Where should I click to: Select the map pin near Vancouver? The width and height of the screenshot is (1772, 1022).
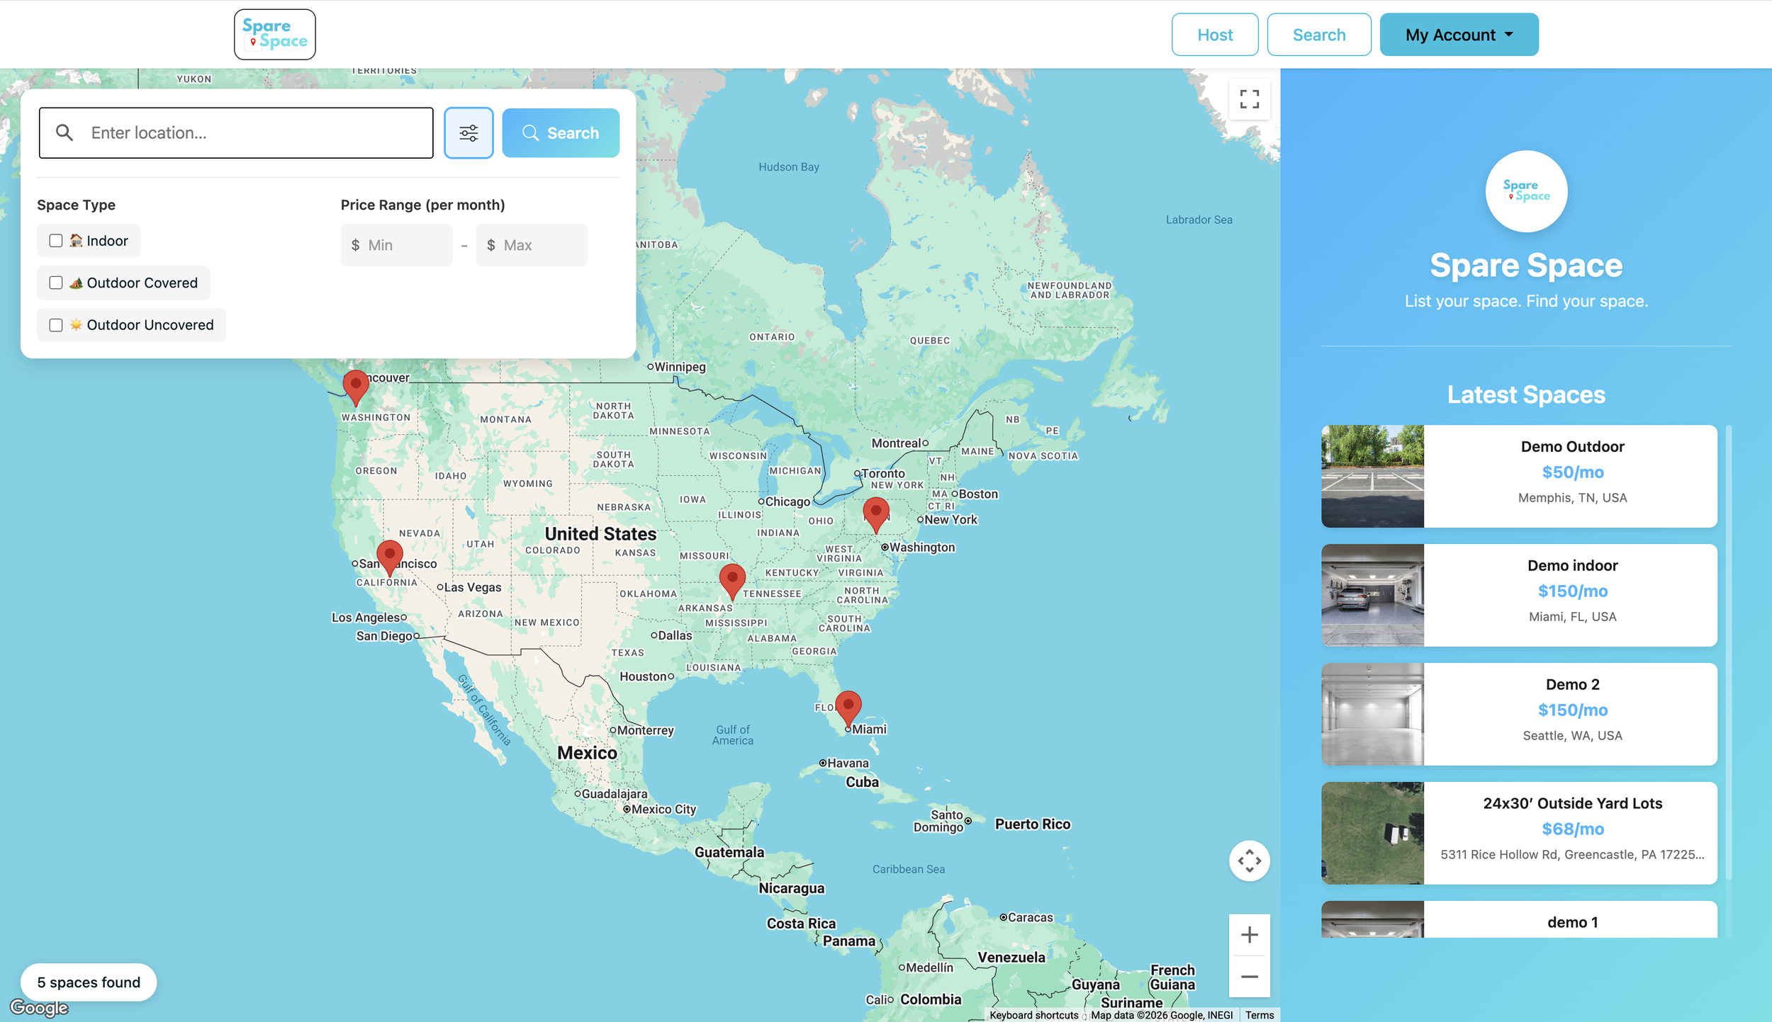pyautogui.click(x=355, y=385)
